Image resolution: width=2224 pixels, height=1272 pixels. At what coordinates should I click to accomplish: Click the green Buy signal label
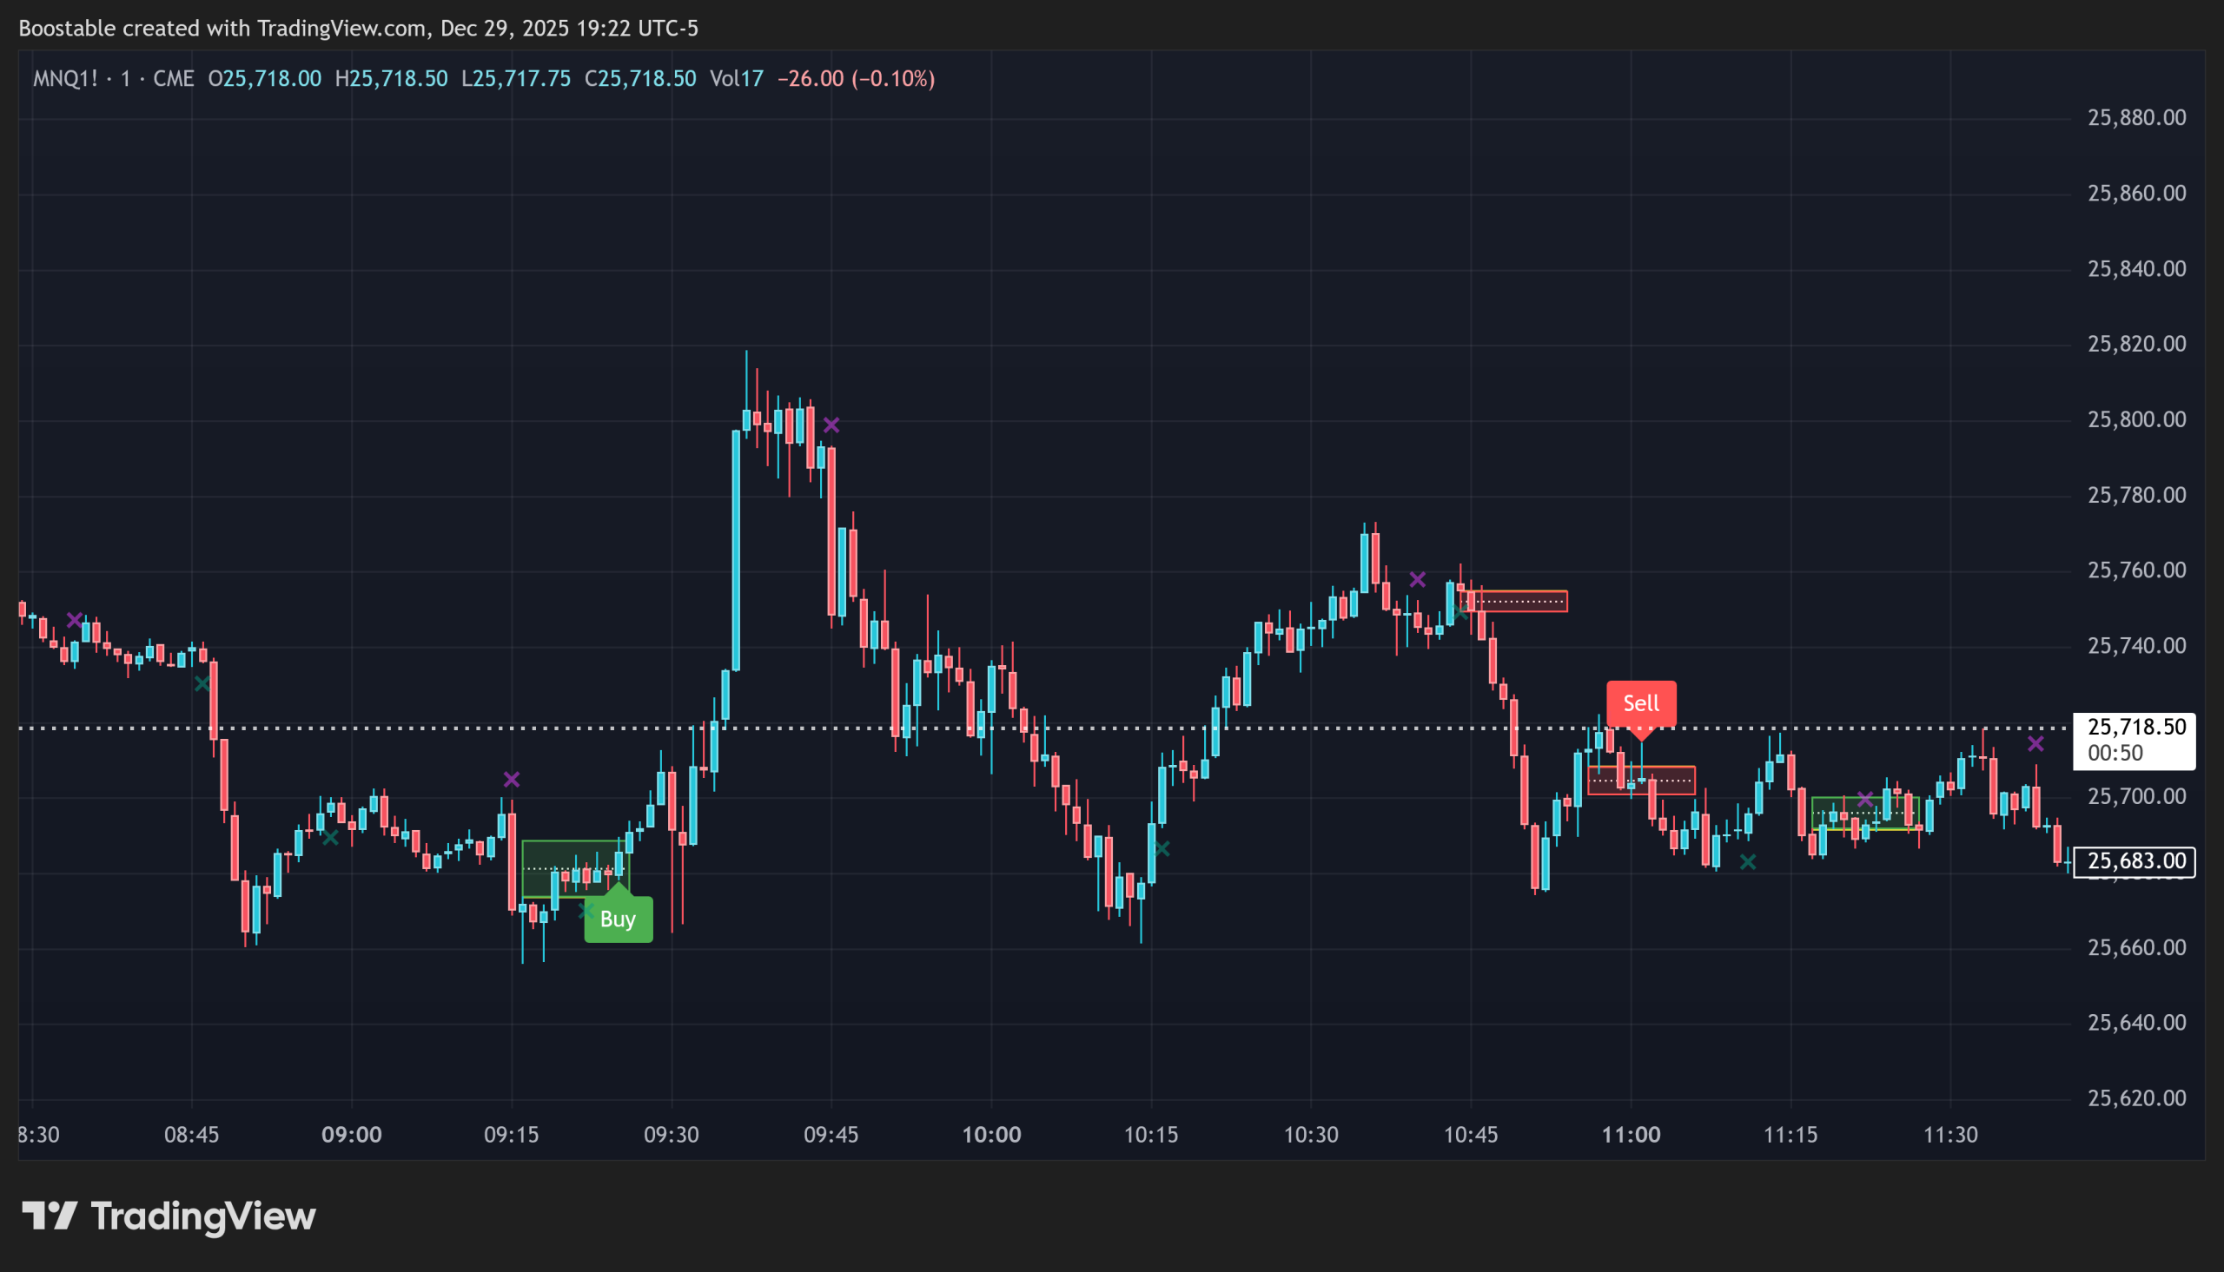(x=618, y=919)
